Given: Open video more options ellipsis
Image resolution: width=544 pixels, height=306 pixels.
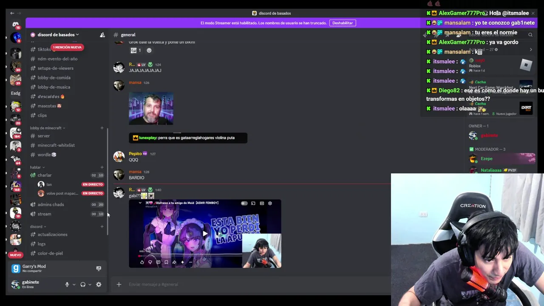Looking at the screenshot, I should [x=190, y=262].
